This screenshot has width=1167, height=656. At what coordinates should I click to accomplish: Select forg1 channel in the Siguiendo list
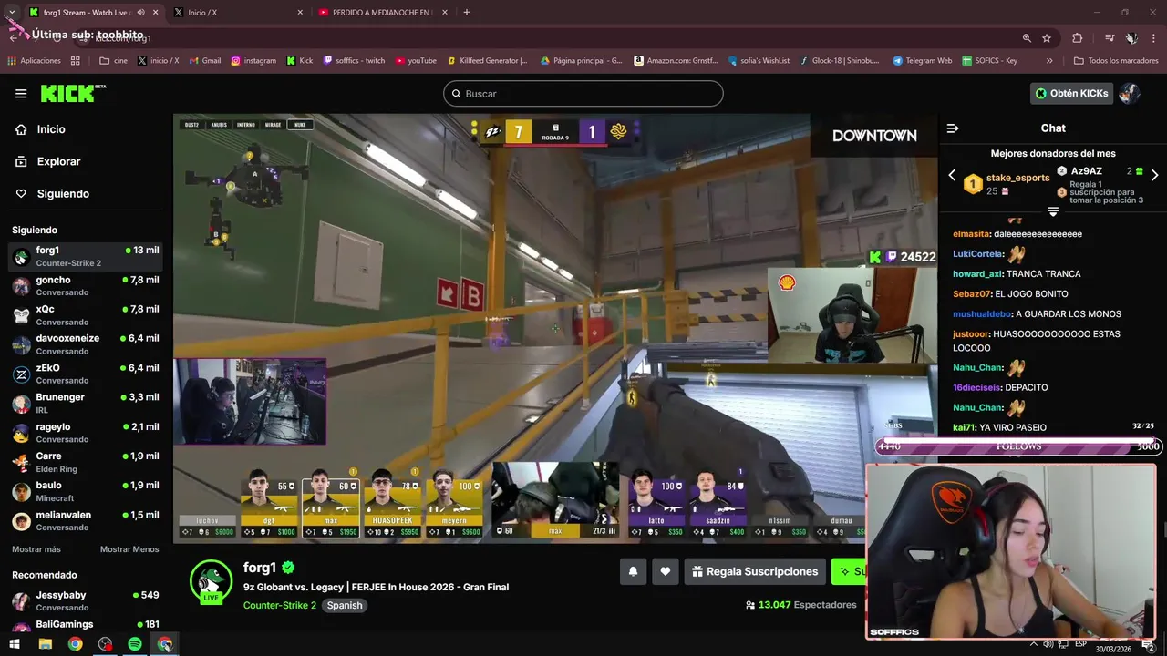coord(86,256)
